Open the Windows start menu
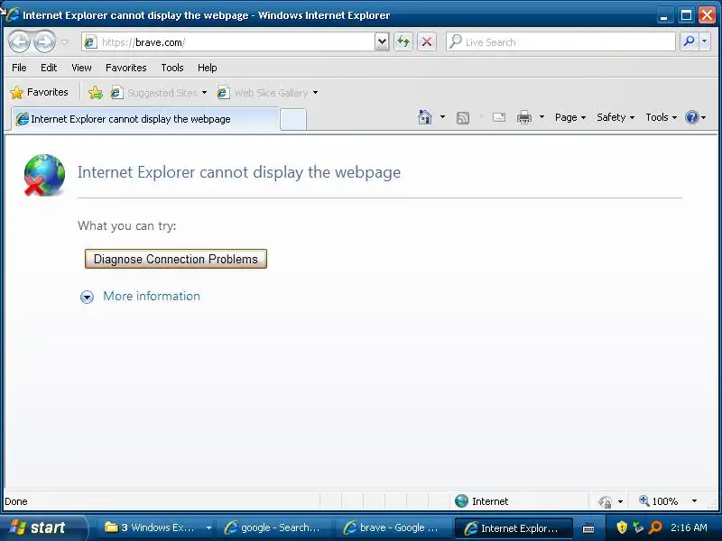Image resolution: width=722 pixels, height=541 pixels. click(x=42, y=527)
